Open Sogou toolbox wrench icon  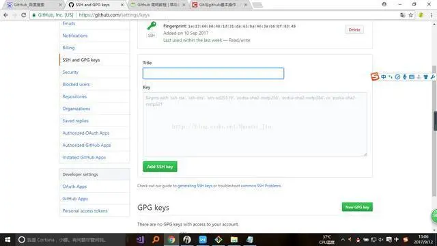[x=432, y=77]
